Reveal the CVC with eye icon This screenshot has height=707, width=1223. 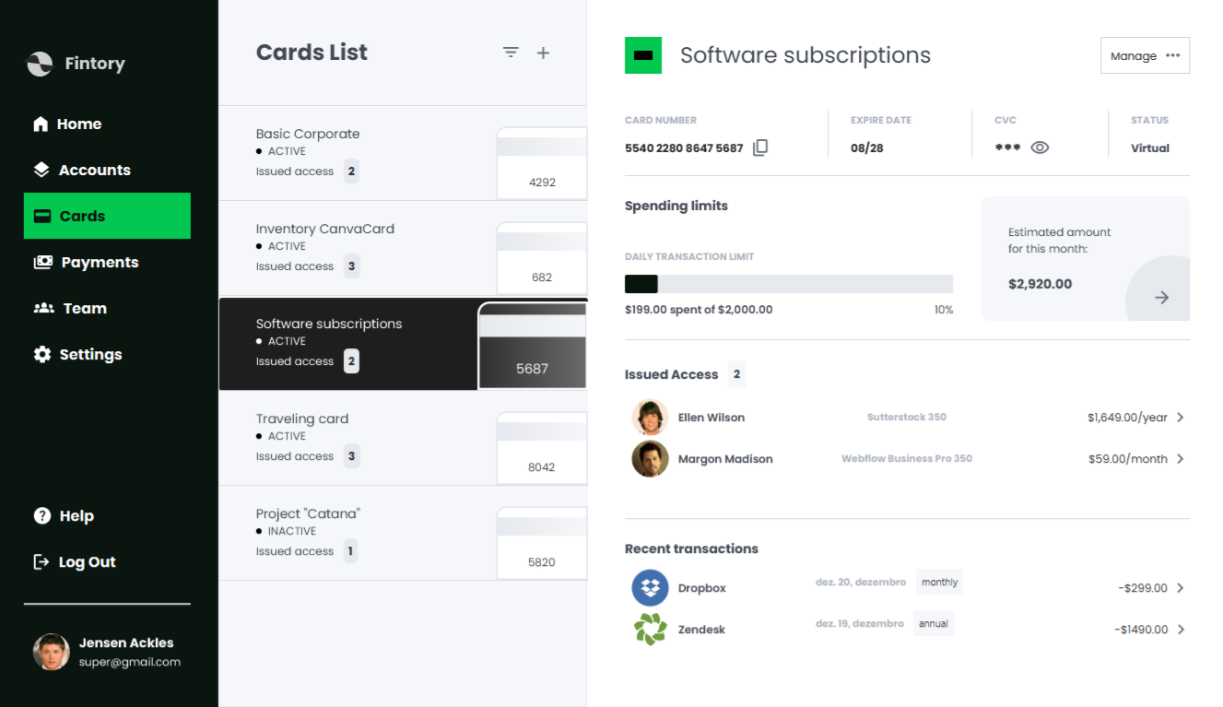coord(1040,147)
